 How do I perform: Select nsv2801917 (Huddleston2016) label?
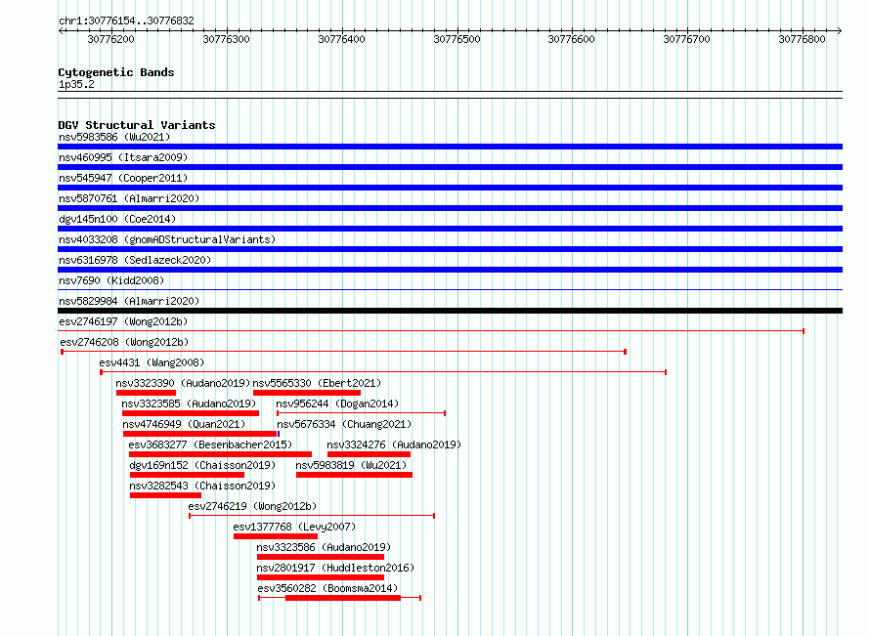[x=335, y=568]
